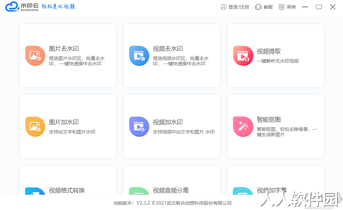Click the 视频去水印 blue video icon
The image size is (343, 210).
click(x=139, y=56)
